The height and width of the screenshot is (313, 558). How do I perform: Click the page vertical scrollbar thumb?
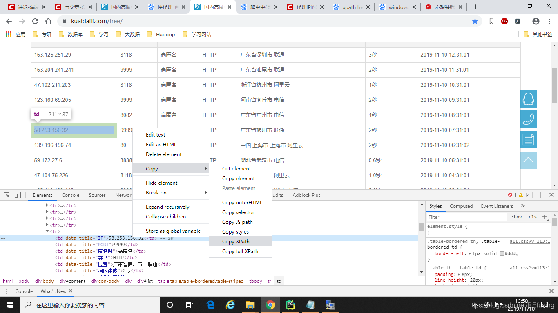pos(554,85)
